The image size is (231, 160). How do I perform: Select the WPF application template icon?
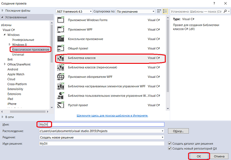pos(61,29)
